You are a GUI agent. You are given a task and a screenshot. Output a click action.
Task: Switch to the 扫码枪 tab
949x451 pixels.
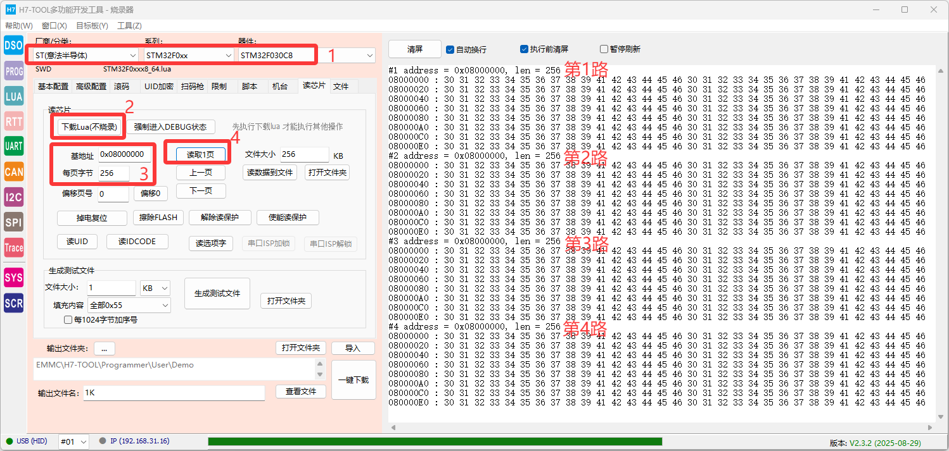[x=193, y=87]
